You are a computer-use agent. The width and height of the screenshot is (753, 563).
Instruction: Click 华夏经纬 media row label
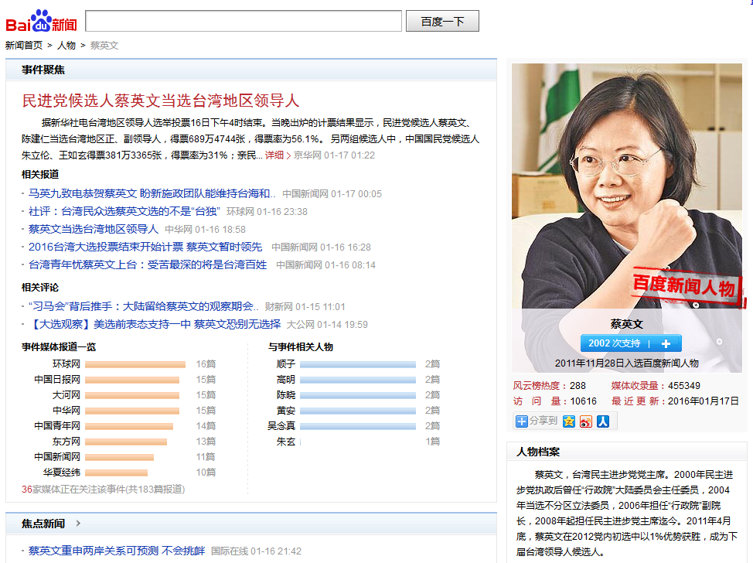(62, 473)
